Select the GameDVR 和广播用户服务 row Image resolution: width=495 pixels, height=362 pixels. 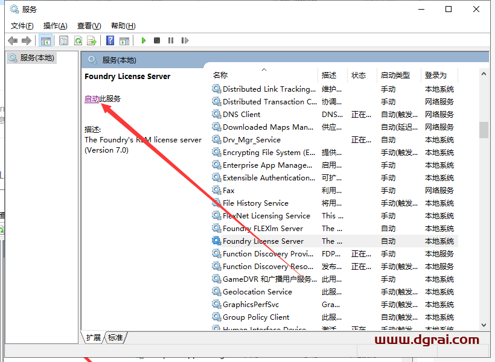(x=334, y=279)
